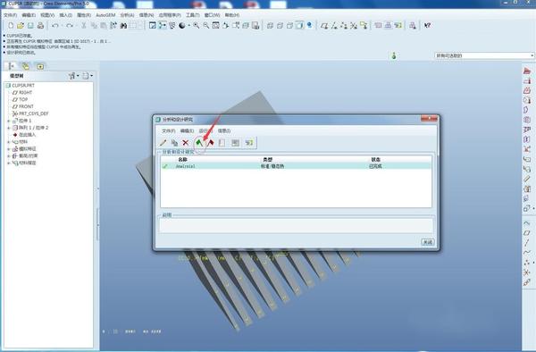
Task: Click the description text field in the dialog
Action: pos(296,225)
